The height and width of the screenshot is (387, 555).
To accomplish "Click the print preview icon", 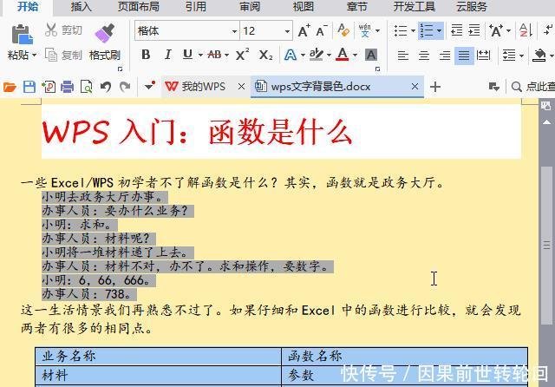I will pos(87,87).
